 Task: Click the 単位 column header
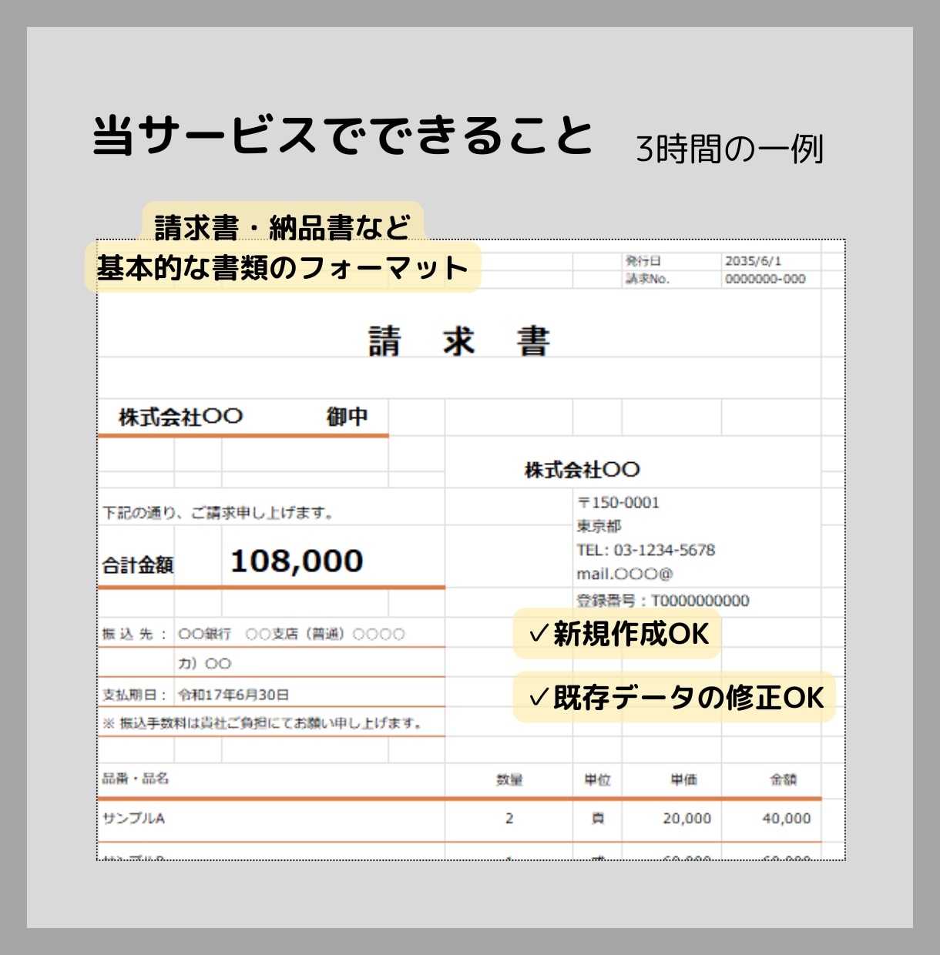click(597, 780)
